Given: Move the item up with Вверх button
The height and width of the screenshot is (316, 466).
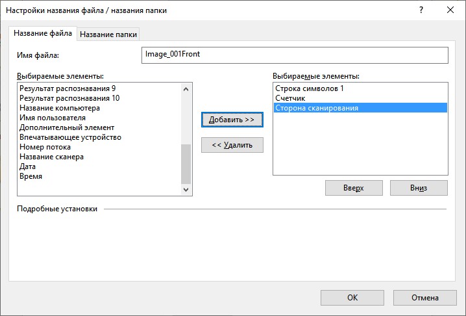Looking at the screenshot, I should pos(354,188).
